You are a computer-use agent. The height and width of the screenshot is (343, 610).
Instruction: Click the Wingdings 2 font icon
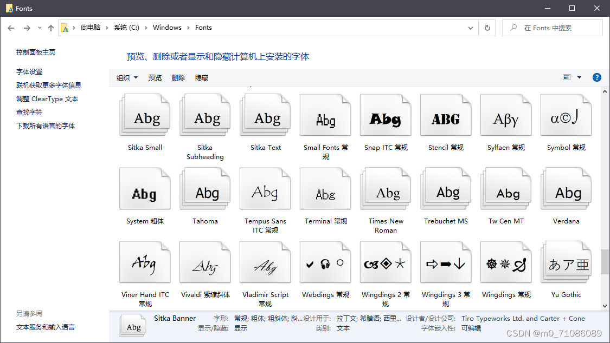[x=386, y=263]
